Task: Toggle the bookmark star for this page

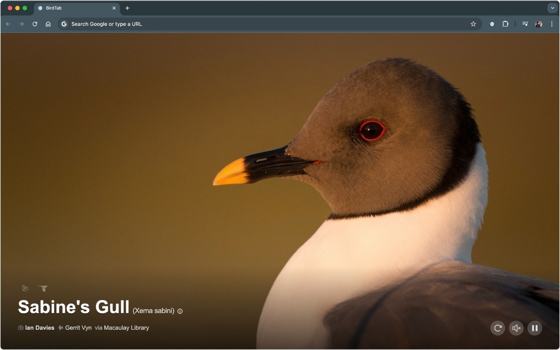Action: pyautogui.click(x=473, y=24)
